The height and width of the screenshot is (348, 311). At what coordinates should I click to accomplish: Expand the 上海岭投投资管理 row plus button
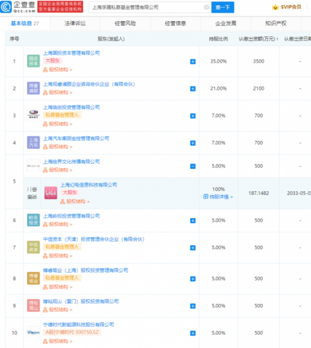[x=192, y=221]
